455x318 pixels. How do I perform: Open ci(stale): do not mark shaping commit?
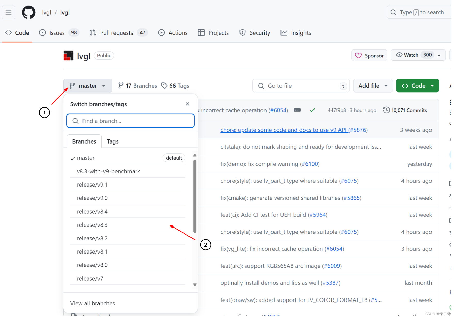click(x=301, y=147)
